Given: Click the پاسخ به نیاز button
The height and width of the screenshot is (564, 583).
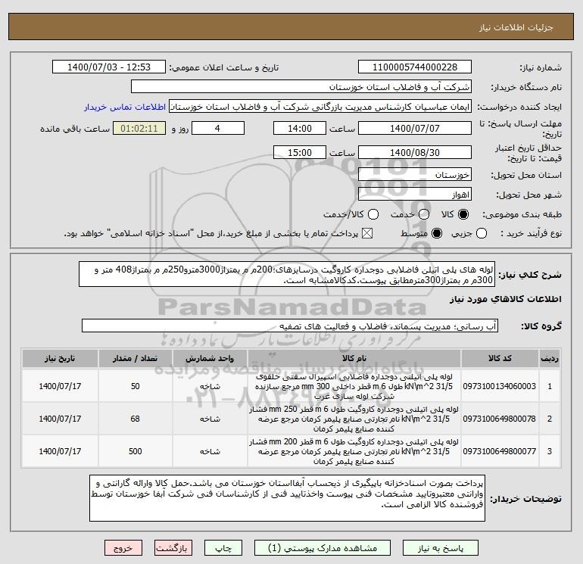Looking at the screenshot, I should (441, 548).
